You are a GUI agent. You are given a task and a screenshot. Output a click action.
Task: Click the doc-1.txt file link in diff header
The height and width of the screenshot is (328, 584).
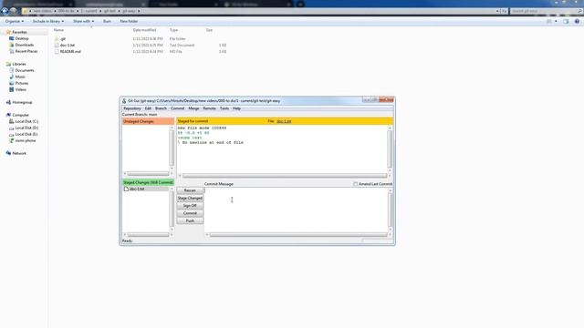284,121
